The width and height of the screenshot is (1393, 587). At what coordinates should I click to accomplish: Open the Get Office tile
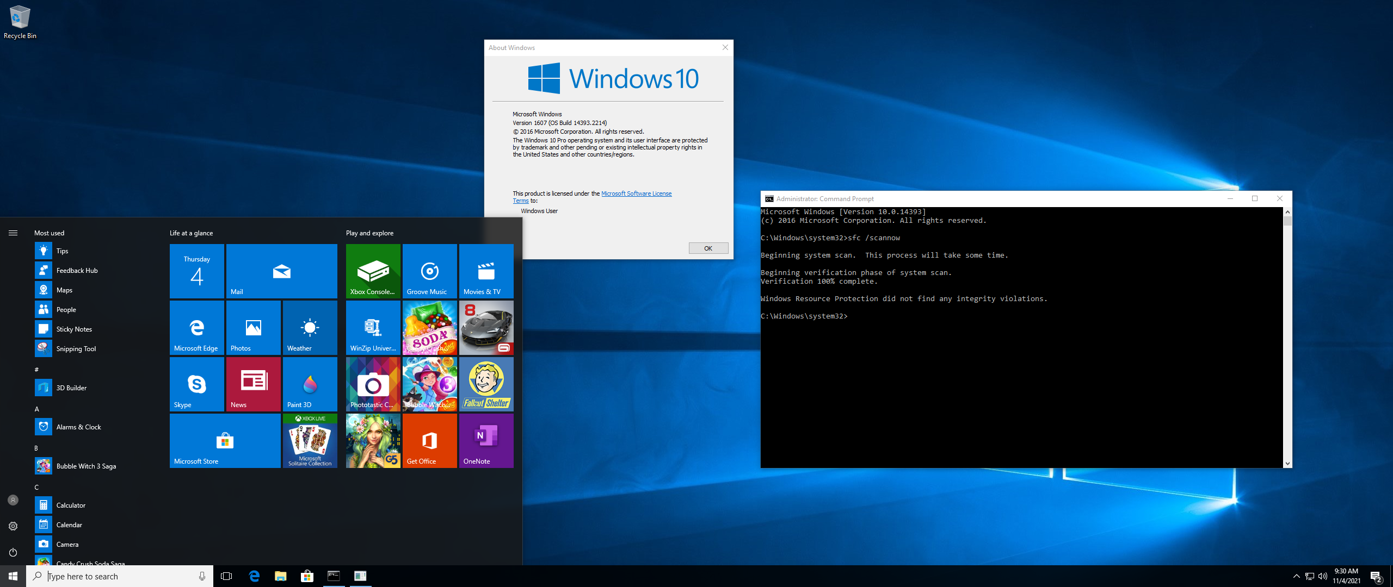[x=430, y=440]
